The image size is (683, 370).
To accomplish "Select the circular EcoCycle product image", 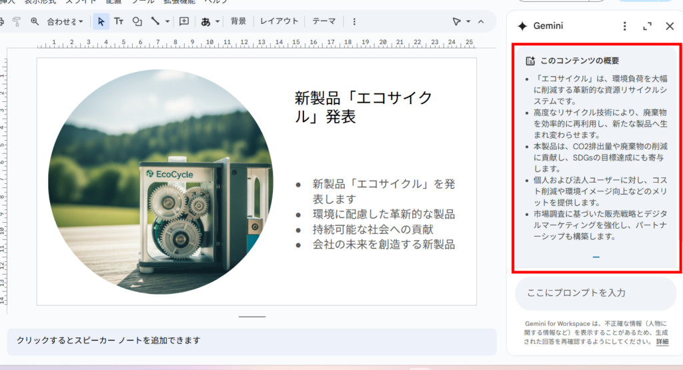I will pyautogui.click(x=161, y=182).
